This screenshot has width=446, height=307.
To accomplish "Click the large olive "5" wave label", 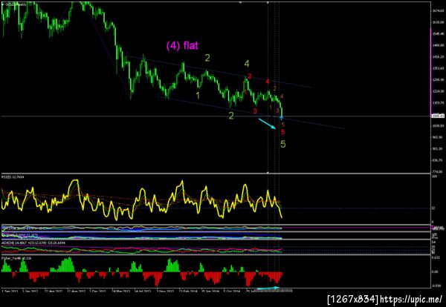I will (x=282, y=144).
